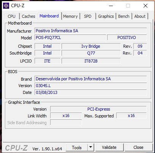The image size is (155, 153).
Task: Click the Validate button
Action: point(109,147)
